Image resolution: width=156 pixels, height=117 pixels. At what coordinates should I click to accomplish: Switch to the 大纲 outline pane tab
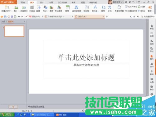click(3, 22)
